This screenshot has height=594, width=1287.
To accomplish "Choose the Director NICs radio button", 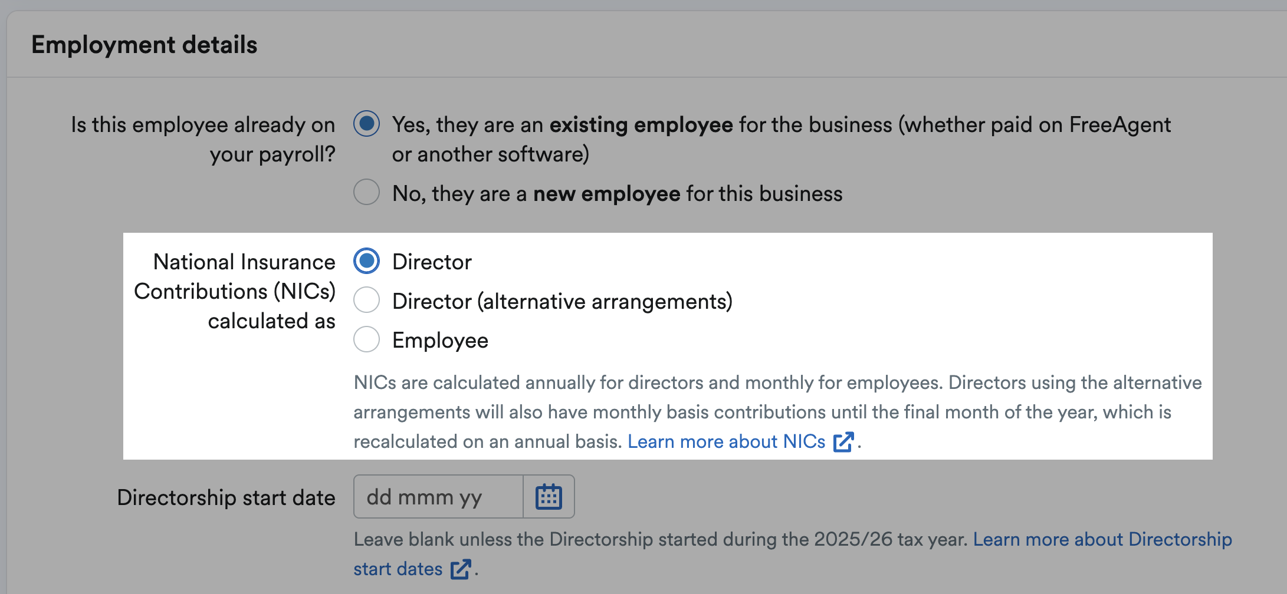I will click(366, 261).
